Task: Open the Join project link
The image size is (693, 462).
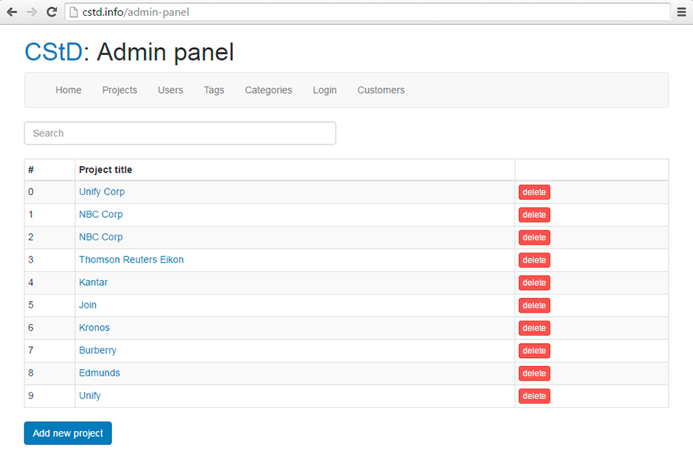Action: click(x=87, y=305)
